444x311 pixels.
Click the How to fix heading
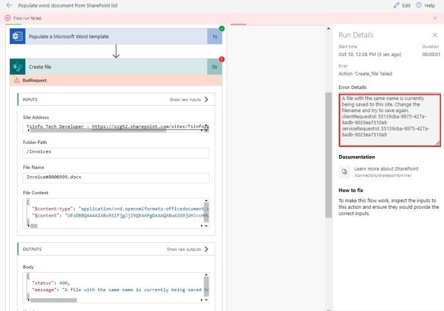[x=351, y=190]
